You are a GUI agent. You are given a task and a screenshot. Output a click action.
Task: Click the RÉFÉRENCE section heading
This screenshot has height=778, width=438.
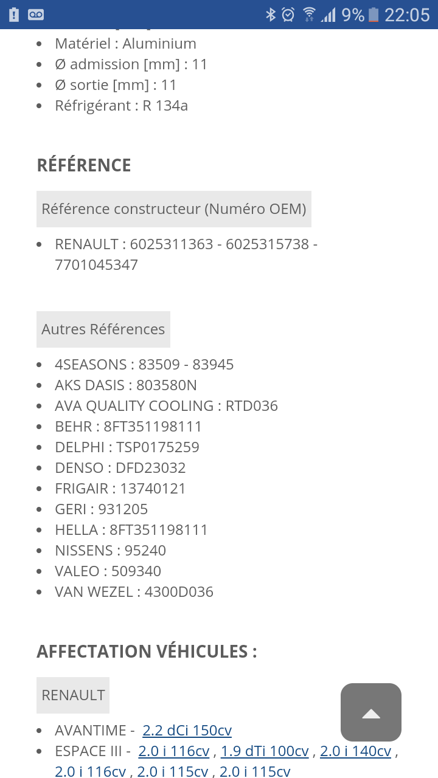coord(84,165)
